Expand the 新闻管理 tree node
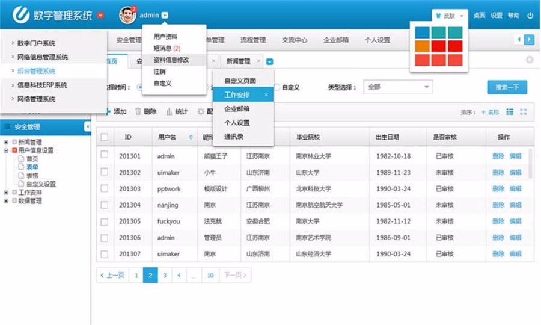The image size is (541, 325). pyautogui.click(x=6, y=142)
